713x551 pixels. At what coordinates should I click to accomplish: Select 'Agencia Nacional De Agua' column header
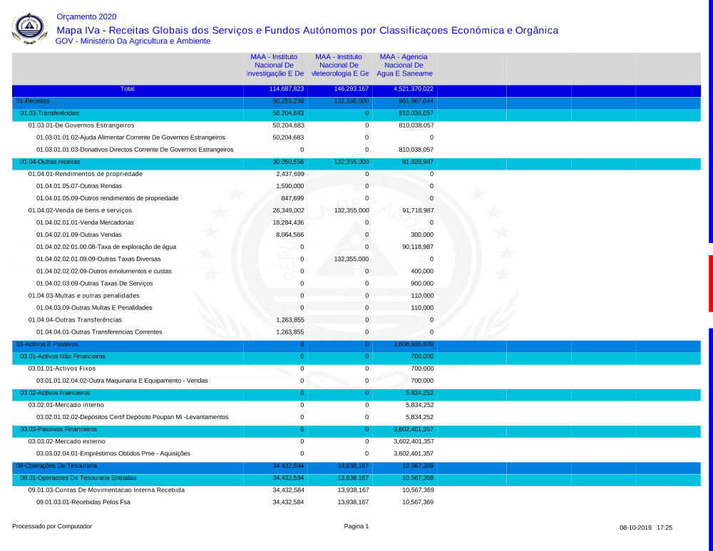click(x=404, y=65)
